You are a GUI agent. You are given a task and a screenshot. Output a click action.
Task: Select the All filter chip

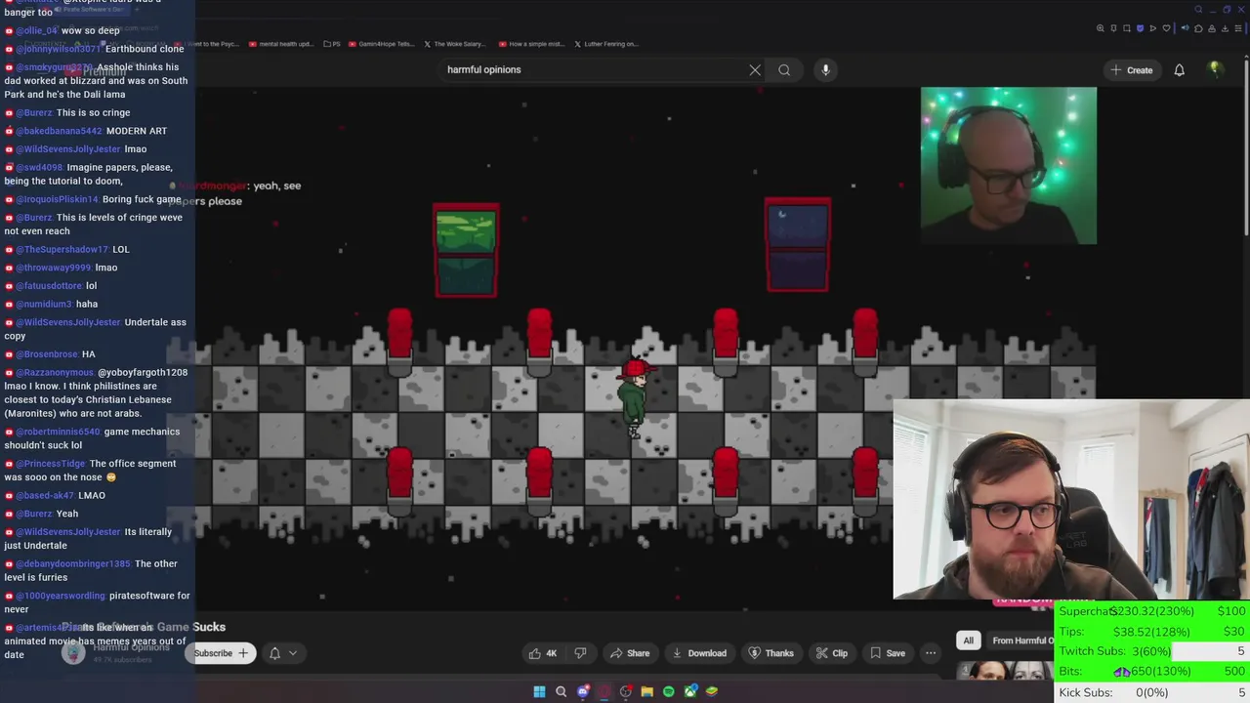pyautogui.click(x=968, y=641)
